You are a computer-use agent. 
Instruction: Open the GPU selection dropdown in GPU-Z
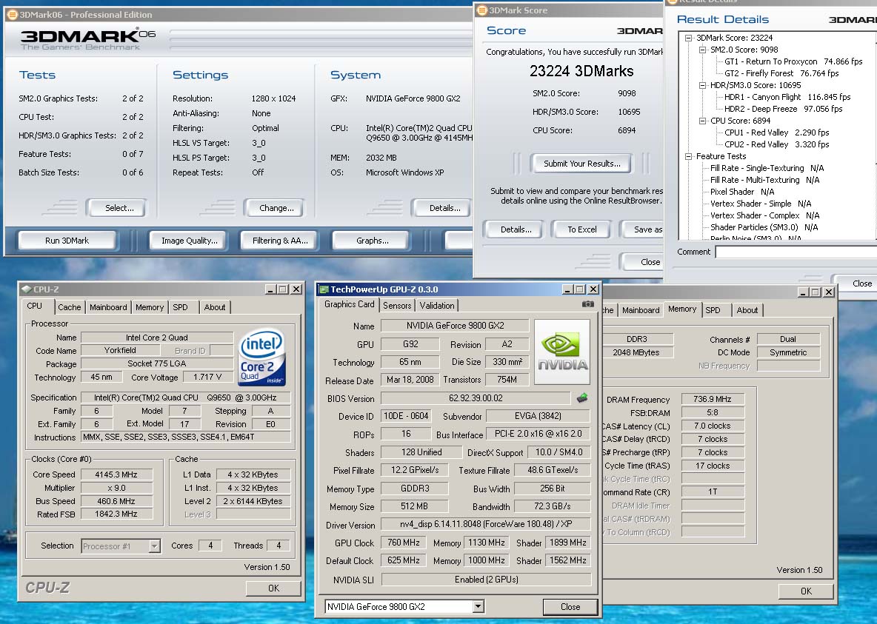click(x=478, y=606)
